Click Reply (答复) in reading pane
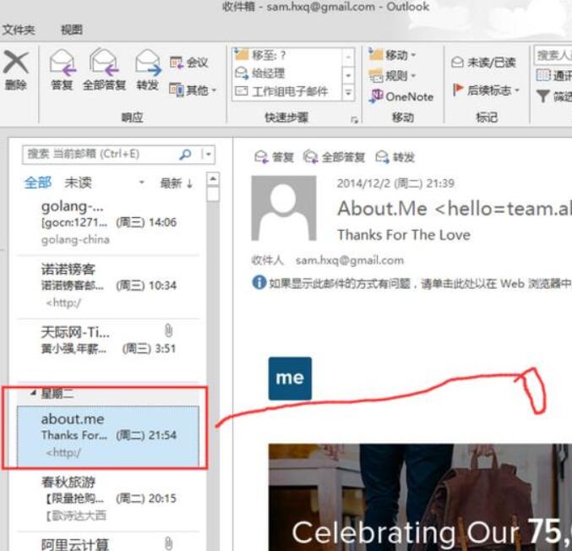The image size is (572, 551). pyautogui.click(x=274, y=157)
